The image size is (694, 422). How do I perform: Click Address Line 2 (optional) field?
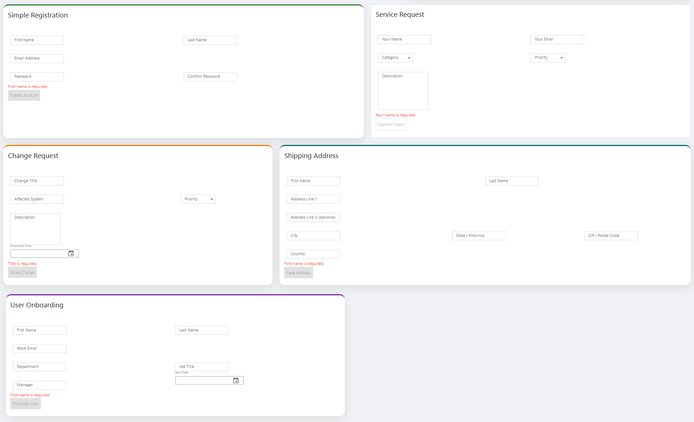pos(313,217)
